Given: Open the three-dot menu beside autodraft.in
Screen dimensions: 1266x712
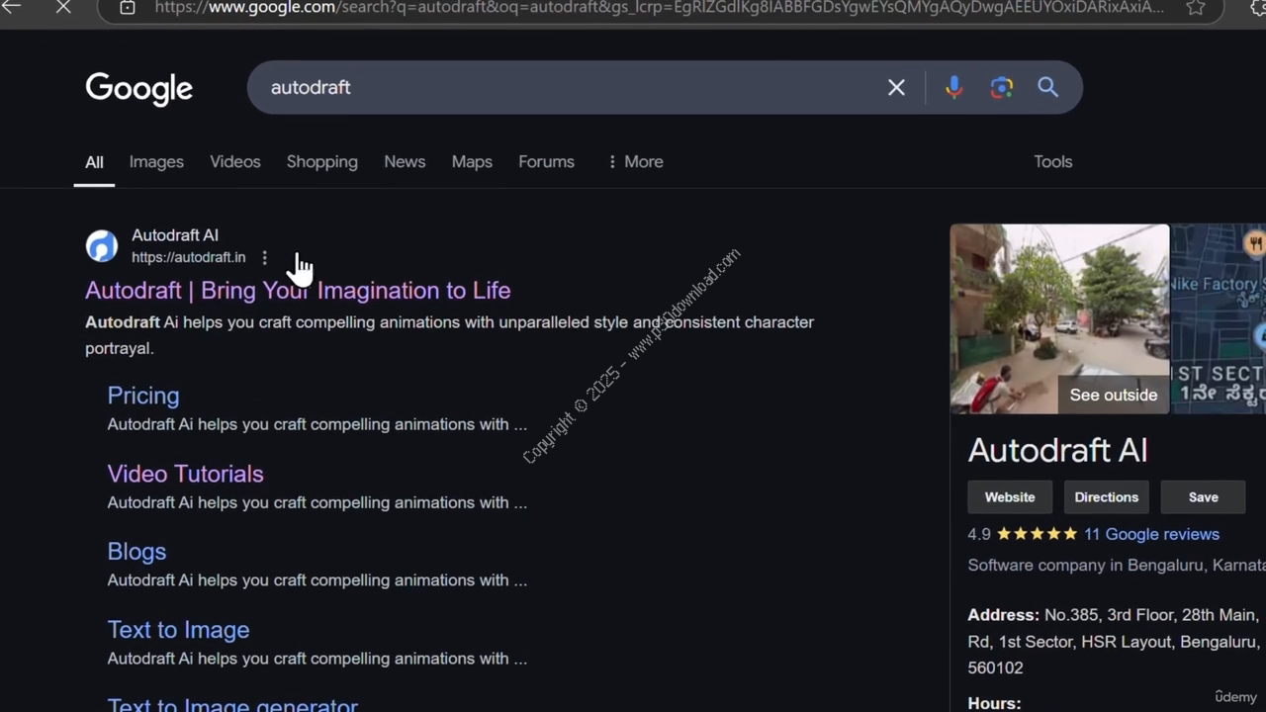Looking at the screenshot, I should pos(264,258).
